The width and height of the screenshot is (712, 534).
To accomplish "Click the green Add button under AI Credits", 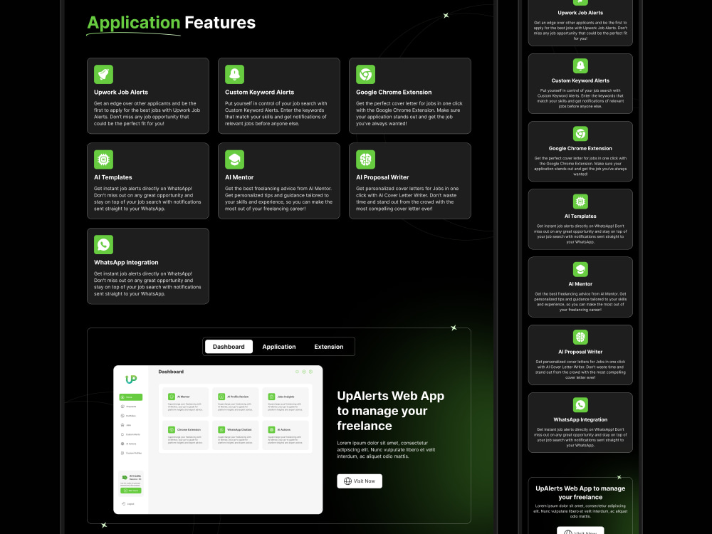I will coord(131,491).
